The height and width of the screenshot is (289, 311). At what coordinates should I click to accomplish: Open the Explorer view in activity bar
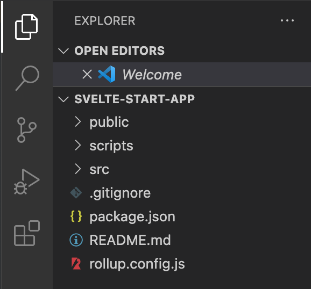click(x=26, y=27)
